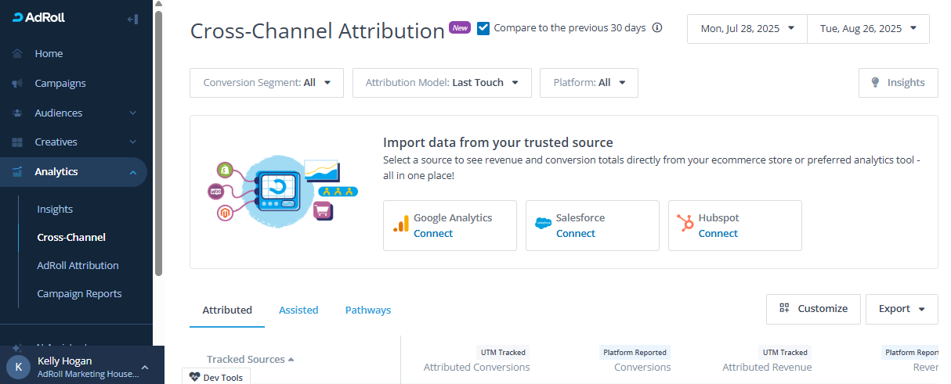Click the Home house icon
The image size is (951, 384).
(17, 54)
